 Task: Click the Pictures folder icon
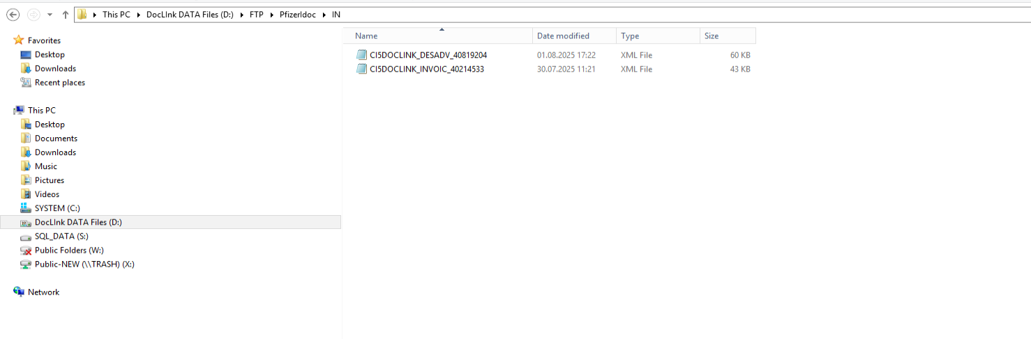click(26, 180)
